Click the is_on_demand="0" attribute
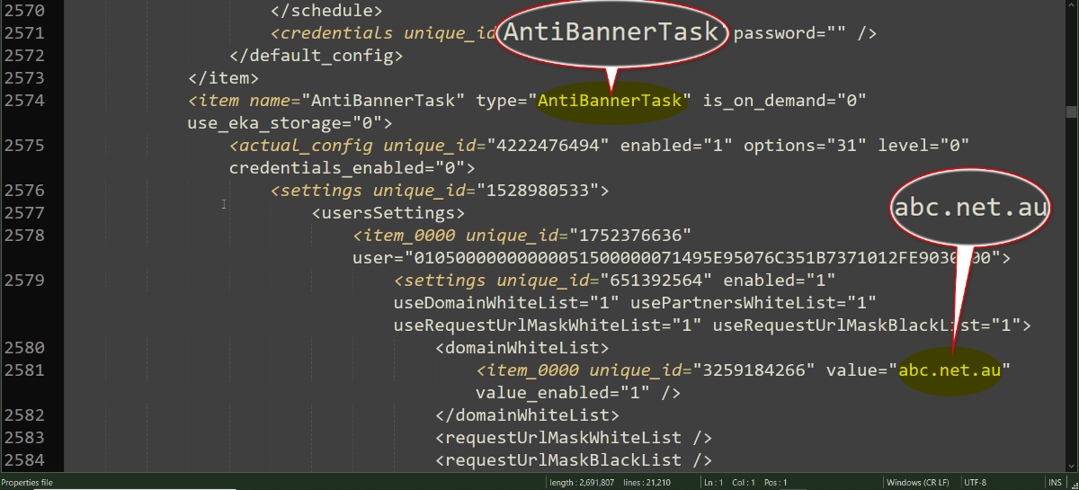This screenshot has height=490, width=1079. (x=784, y=101)
